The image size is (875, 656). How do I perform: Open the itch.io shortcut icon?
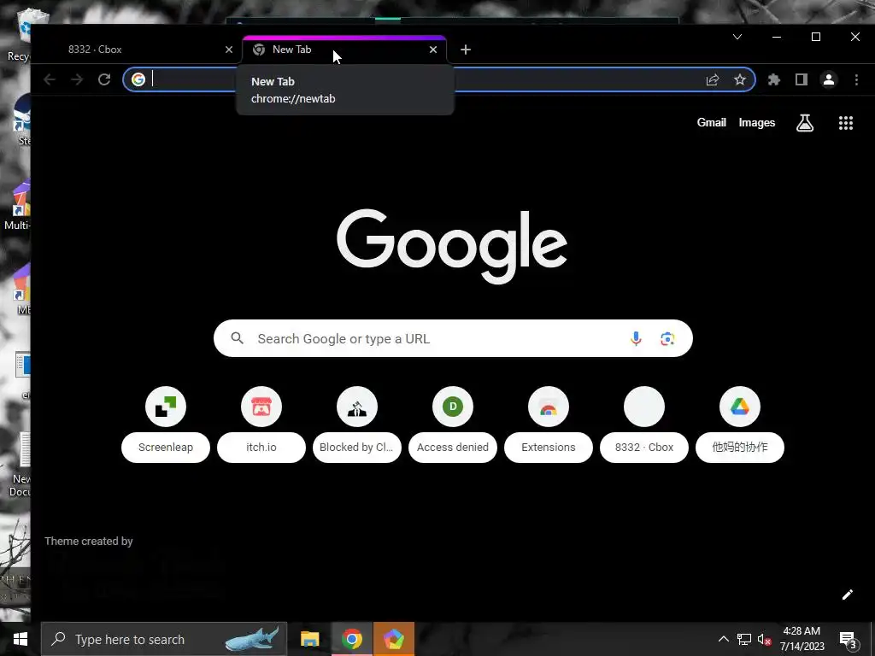261,407
